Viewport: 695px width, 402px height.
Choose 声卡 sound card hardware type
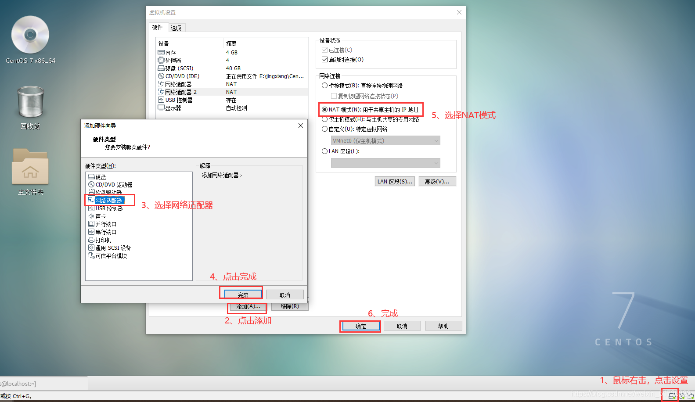tap(97, 216)
